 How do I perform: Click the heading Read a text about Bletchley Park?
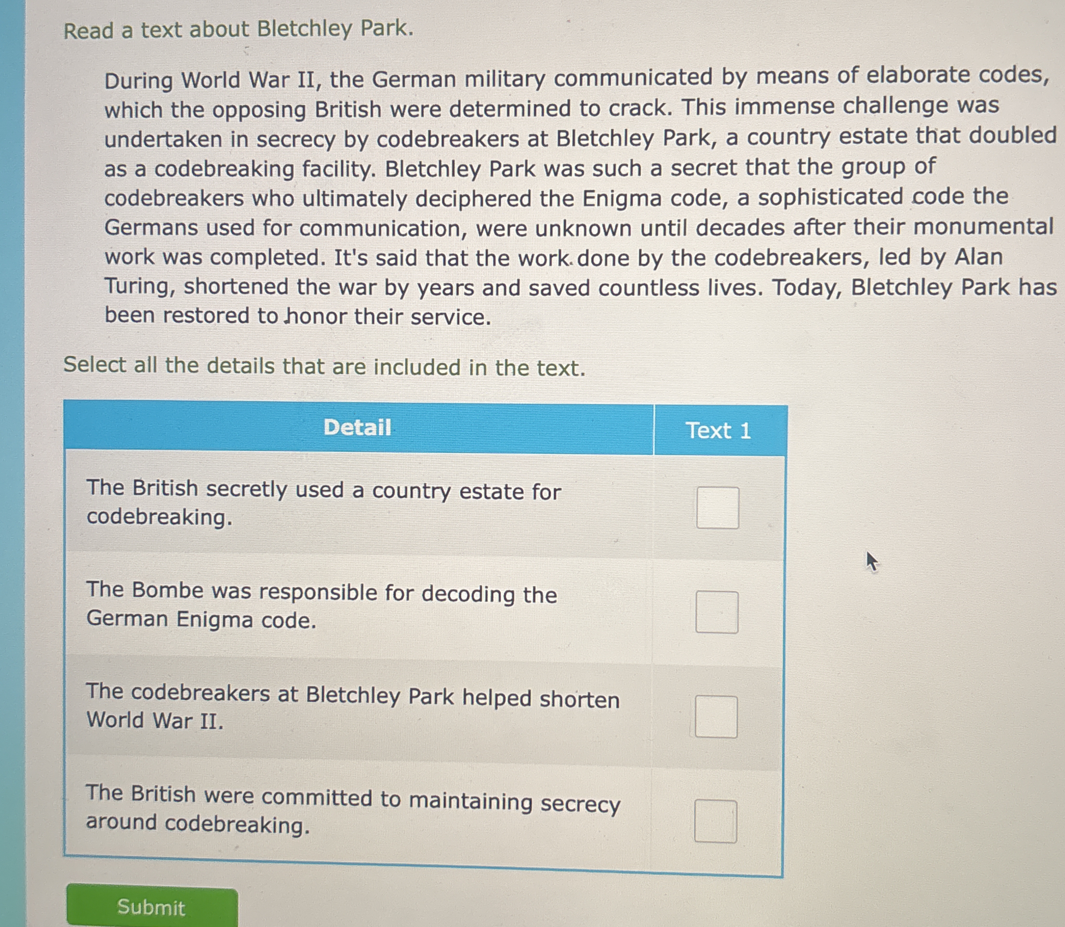[x=238, y=29]
